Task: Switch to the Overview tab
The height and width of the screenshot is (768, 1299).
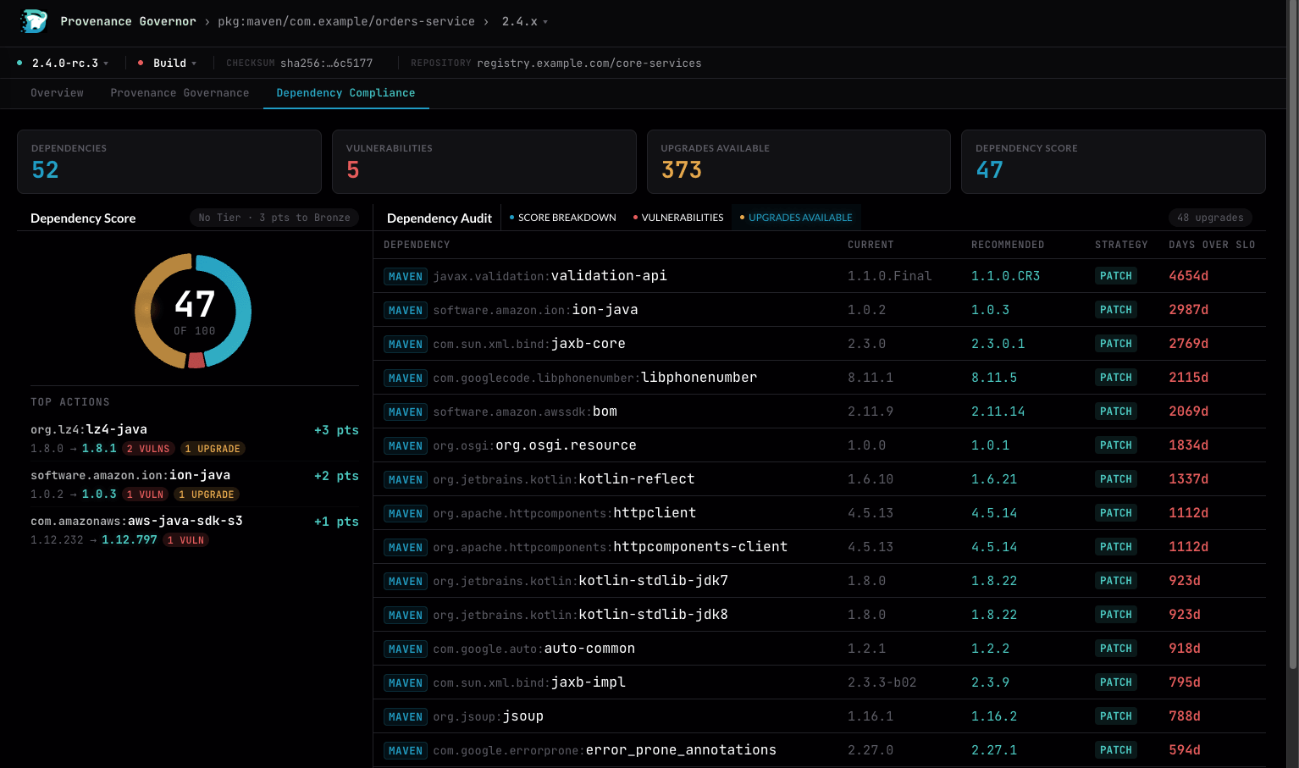Action: pos(57,93)
